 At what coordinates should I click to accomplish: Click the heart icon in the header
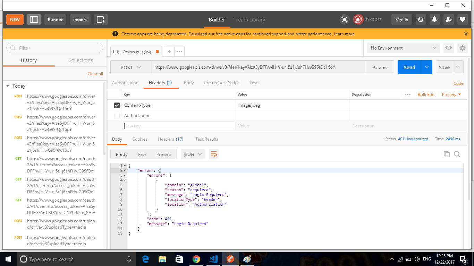pos(462,19)
